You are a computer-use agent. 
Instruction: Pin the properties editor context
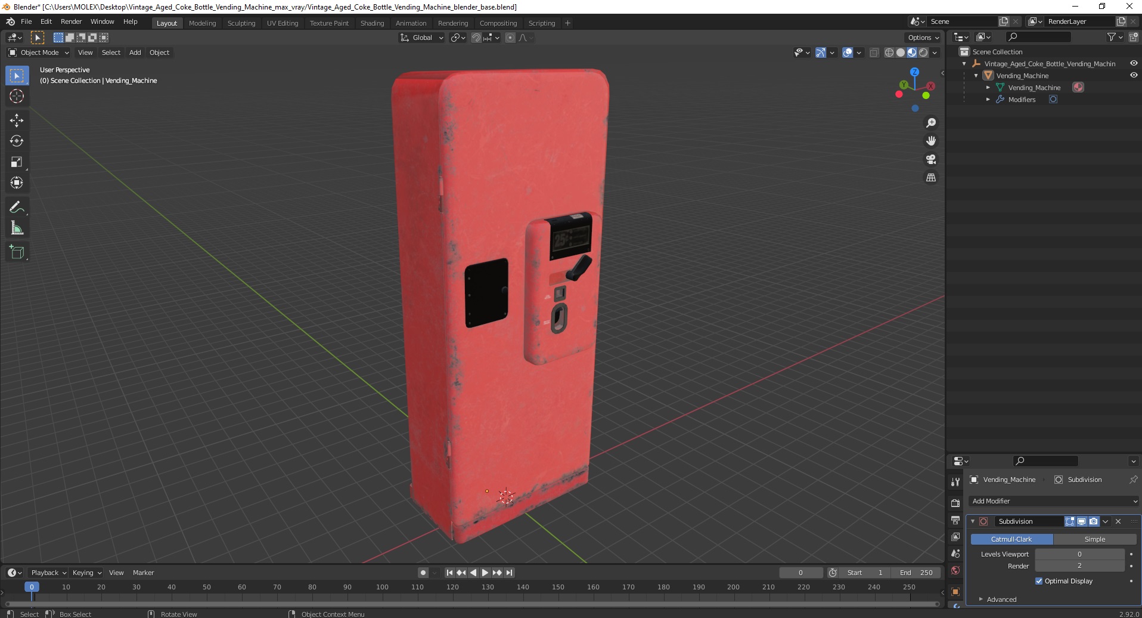[x=1133, y=480]
